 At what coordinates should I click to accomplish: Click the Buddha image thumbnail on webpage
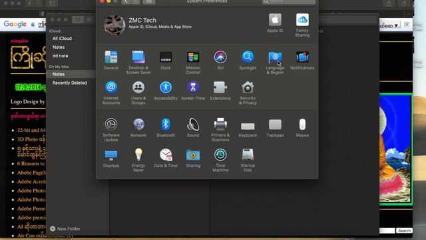tap(396, 149)
